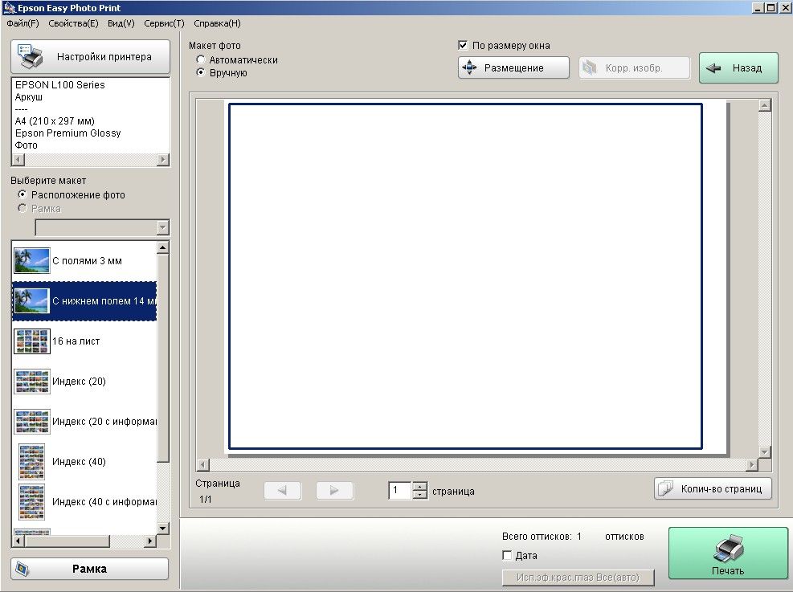The height and width of the screenshot is (592, 793).
Task: Click the frame icon on Рамка button
Action: [x=22, y=569]
